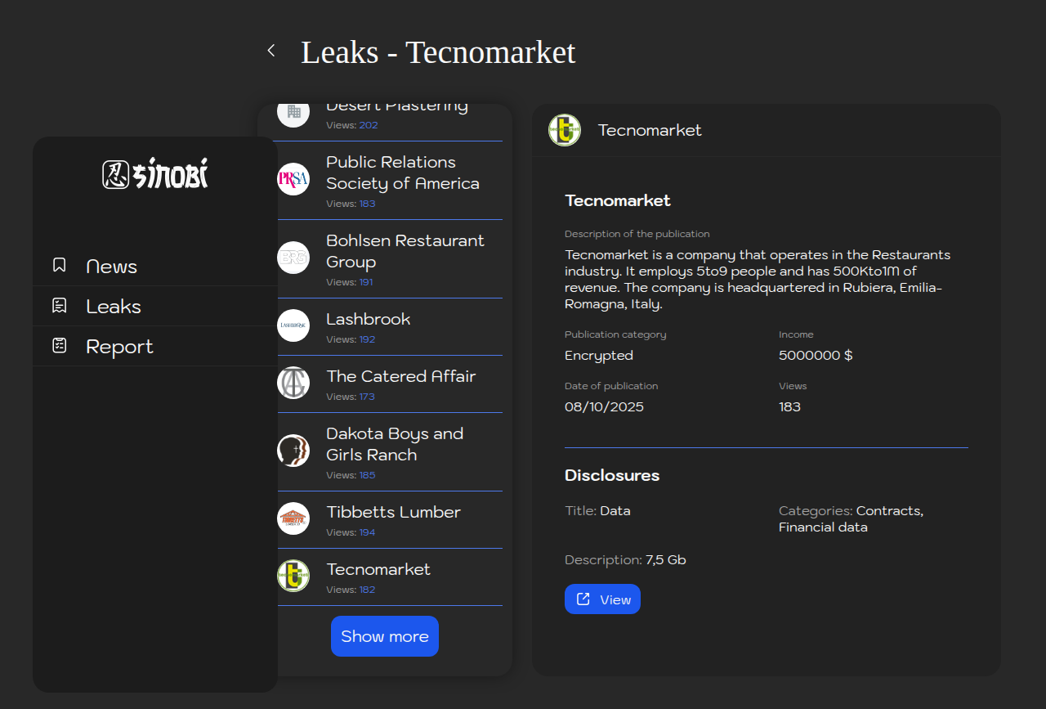Click the Dakota Boys and Girls Ranch logo
This screenshot has height=709, width=1046.
click(293, 451)
